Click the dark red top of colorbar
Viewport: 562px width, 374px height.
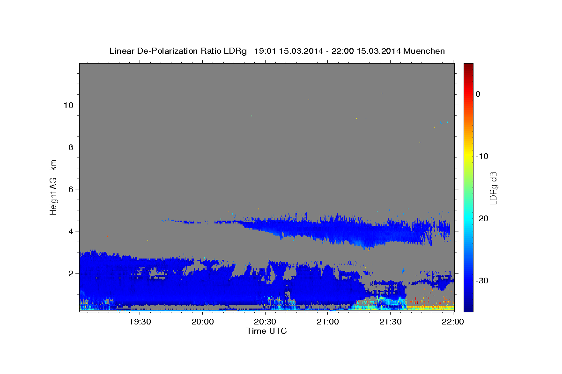coord(468,67)
